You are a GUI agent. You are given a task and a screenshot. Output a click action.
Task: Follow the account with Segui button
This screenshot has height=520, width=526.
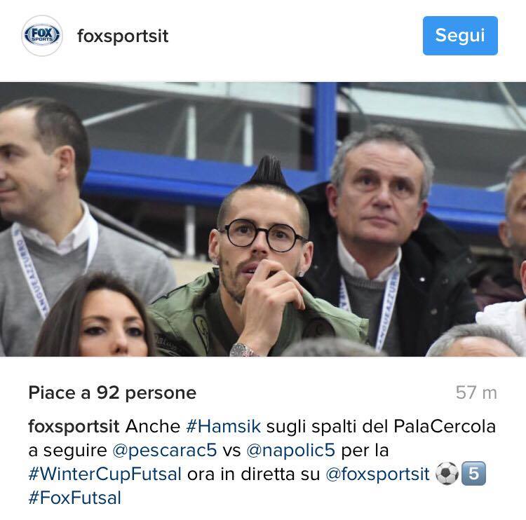click(x=460, y=36)
